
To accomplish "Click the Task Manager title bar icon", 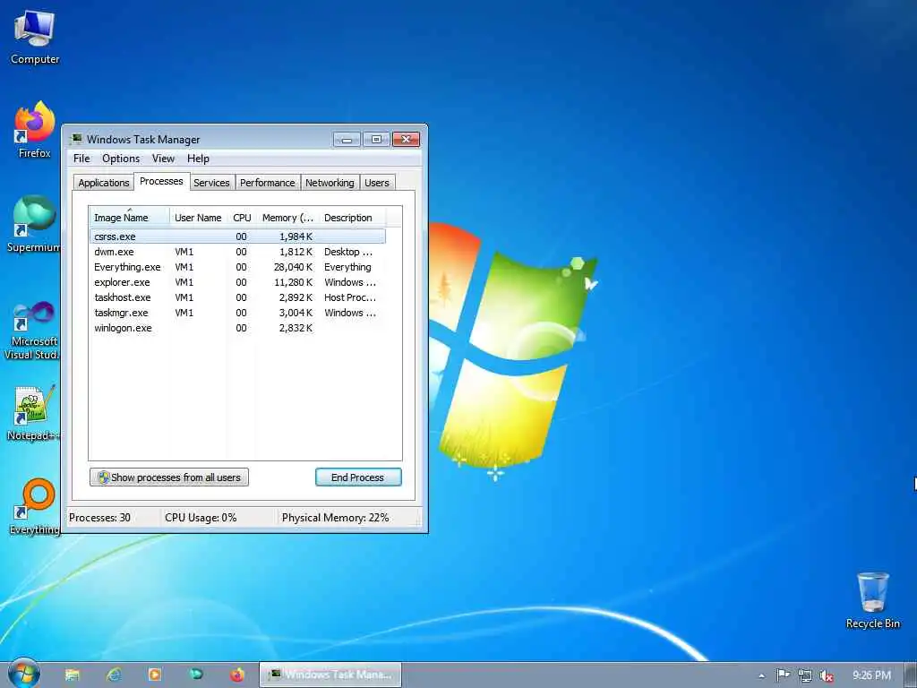I will click(76, 139).
